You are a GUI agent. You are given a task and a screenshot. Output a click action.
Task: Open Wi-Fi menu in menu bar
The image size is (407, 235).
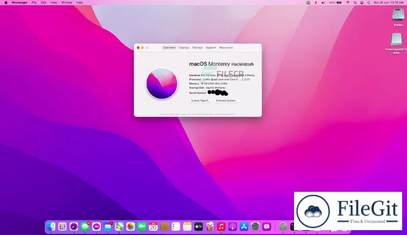click(348, 2)
